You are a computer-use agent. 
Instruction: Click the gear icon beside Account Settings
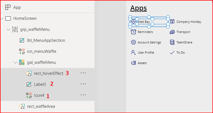click(133, 42)
